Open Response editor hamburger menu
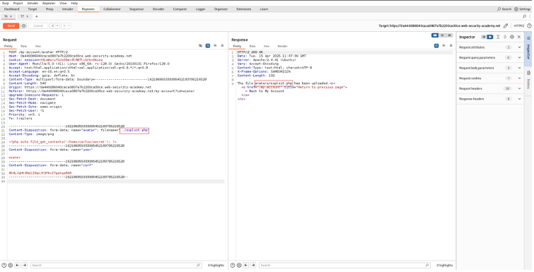Viewport: 534px width, 272px height. [x=451, y=45]
